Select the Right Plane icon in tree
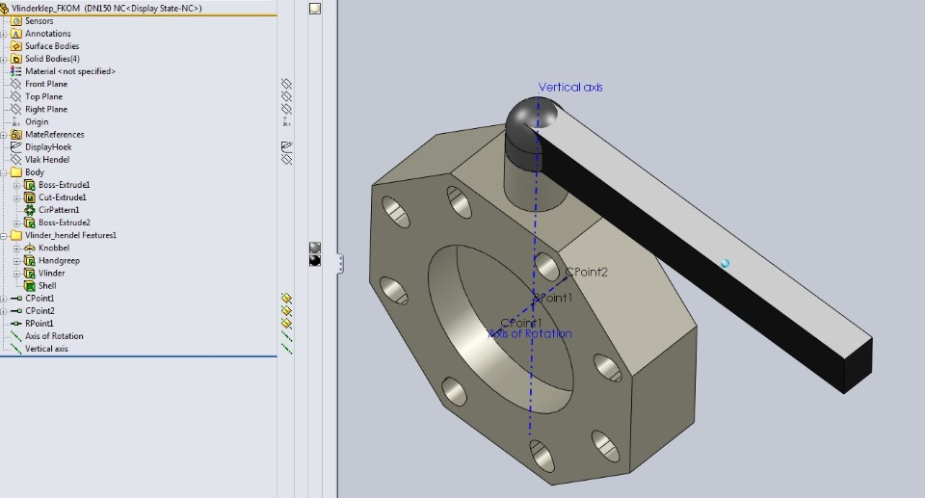 tap(16, 109)
